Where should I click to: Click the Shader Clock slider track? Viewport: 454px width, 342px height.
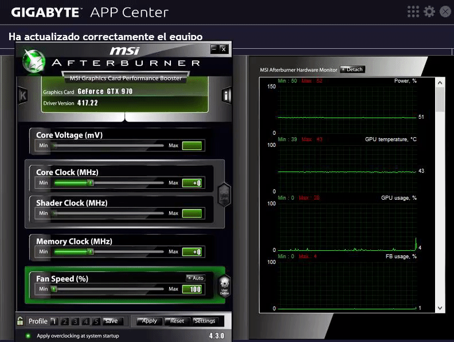[108, 213]
